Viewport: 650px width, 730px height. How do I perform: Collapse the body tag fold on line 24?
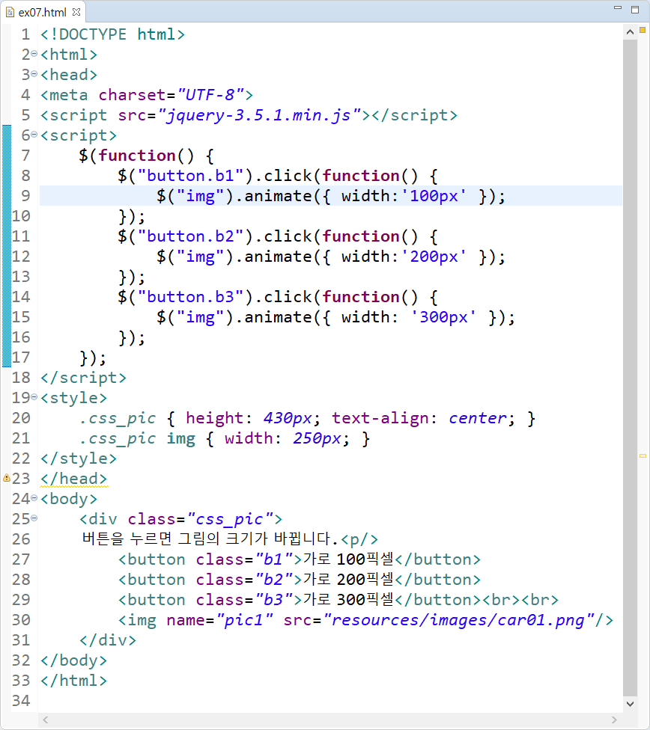tap(34, 498)
